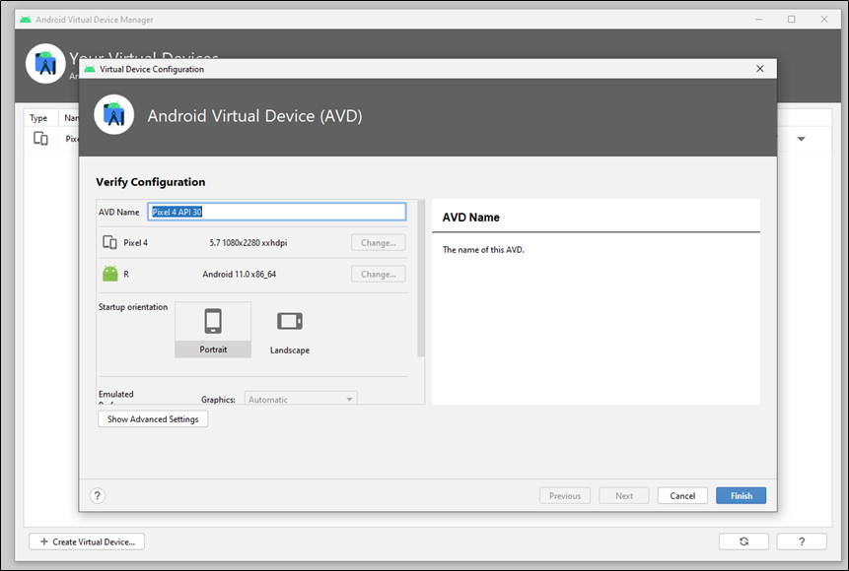Click the Type column header in AVD Manager
The height and width of the screenshot is (571, 849).
click(x=38, y=118)
